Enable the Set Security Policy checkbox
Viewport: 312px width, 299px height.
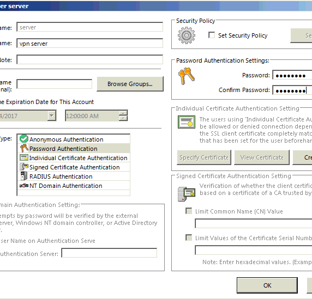coord(212,35)
